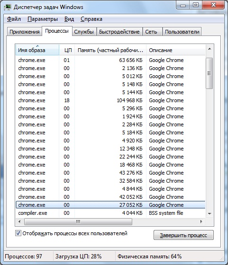Select chrome.exe process using 104 968 КБ
Viewport: 228px width, 265px height.
110,100
